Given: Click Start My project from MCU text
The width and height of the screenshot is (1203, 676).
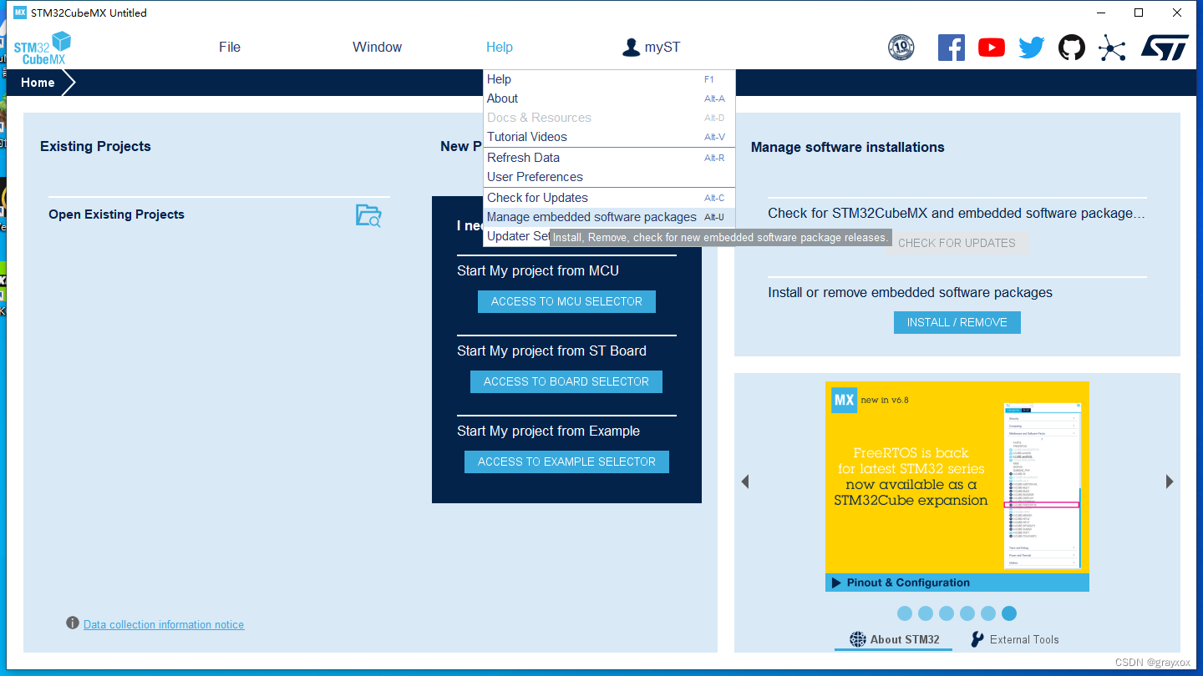Looking at the screenshot, I should 538,271.
